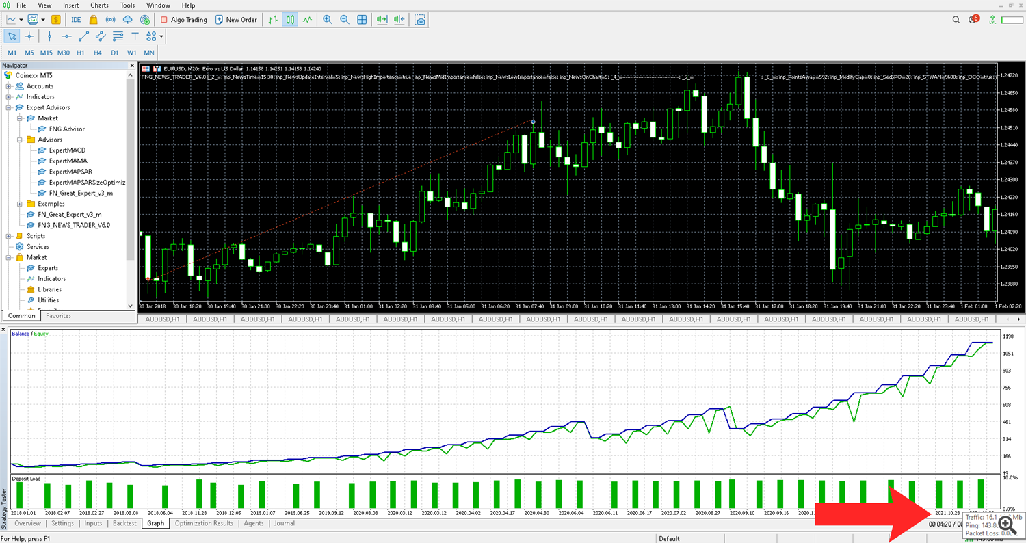Click the line chart type icon at toolbar start

[x=10, y=20]
